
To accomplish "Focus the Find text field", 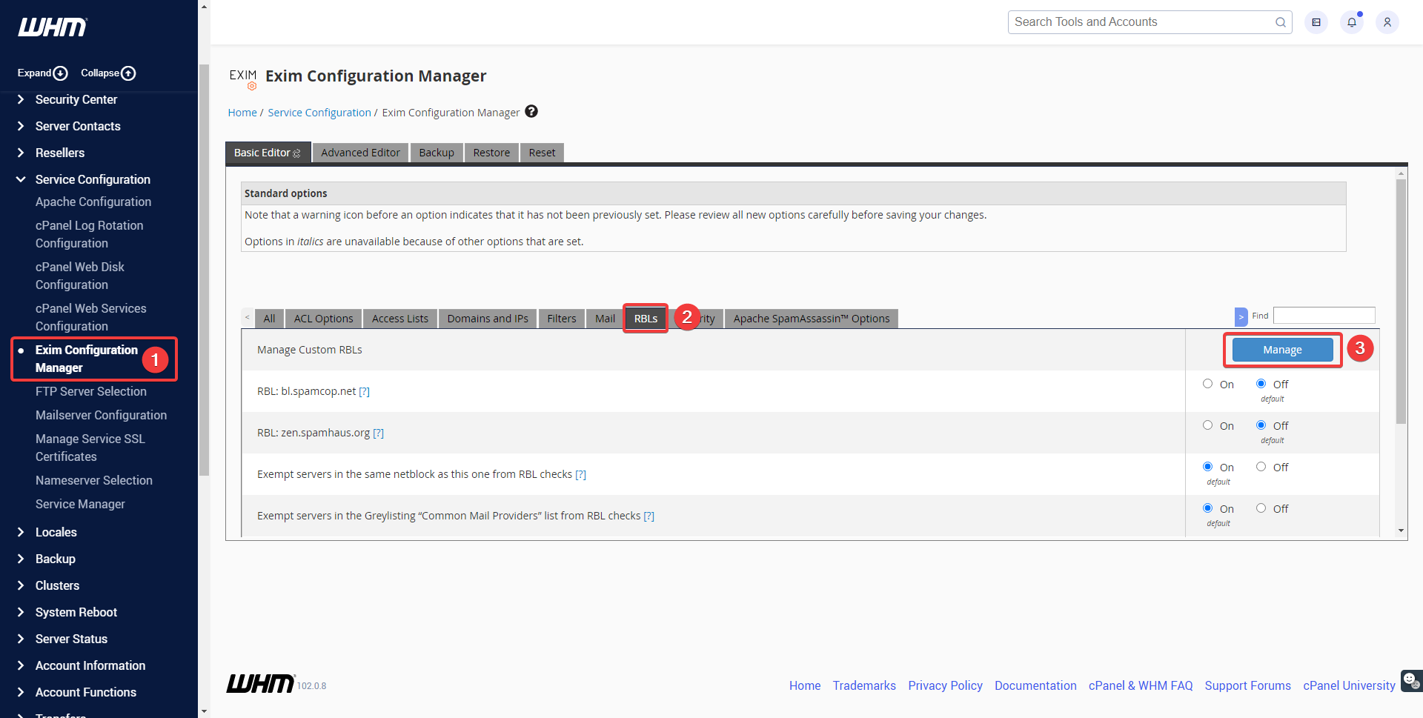I will pos(1324,316).
